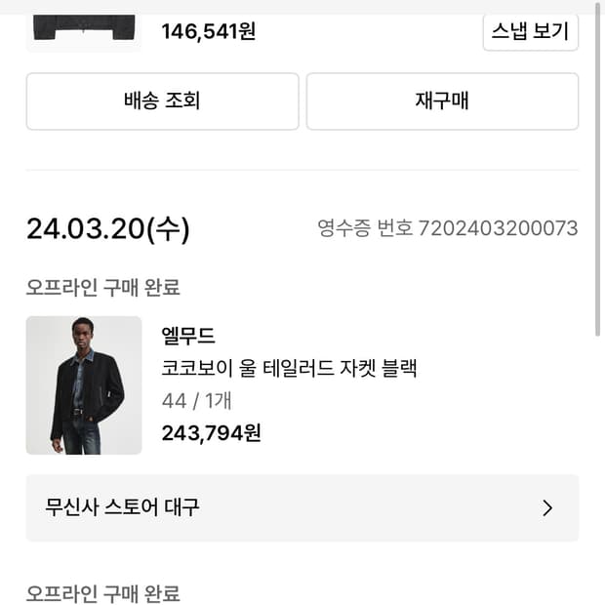The height and width of the screenshot is (605, 605).
Task: Click the 스냅 보기 button
Action: click(530, 31)
